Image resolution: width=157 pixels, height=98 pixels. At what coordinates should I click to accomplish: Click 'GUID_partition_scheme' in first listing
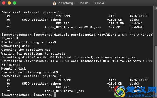42,20
